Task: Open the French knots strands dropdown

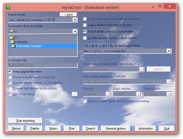Action: point(169,94)
